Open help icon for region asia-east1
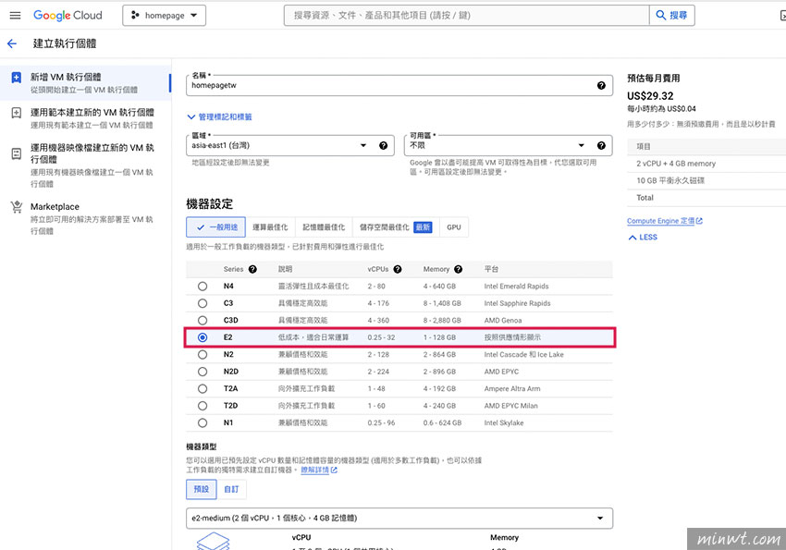 [x=383, y=146]
